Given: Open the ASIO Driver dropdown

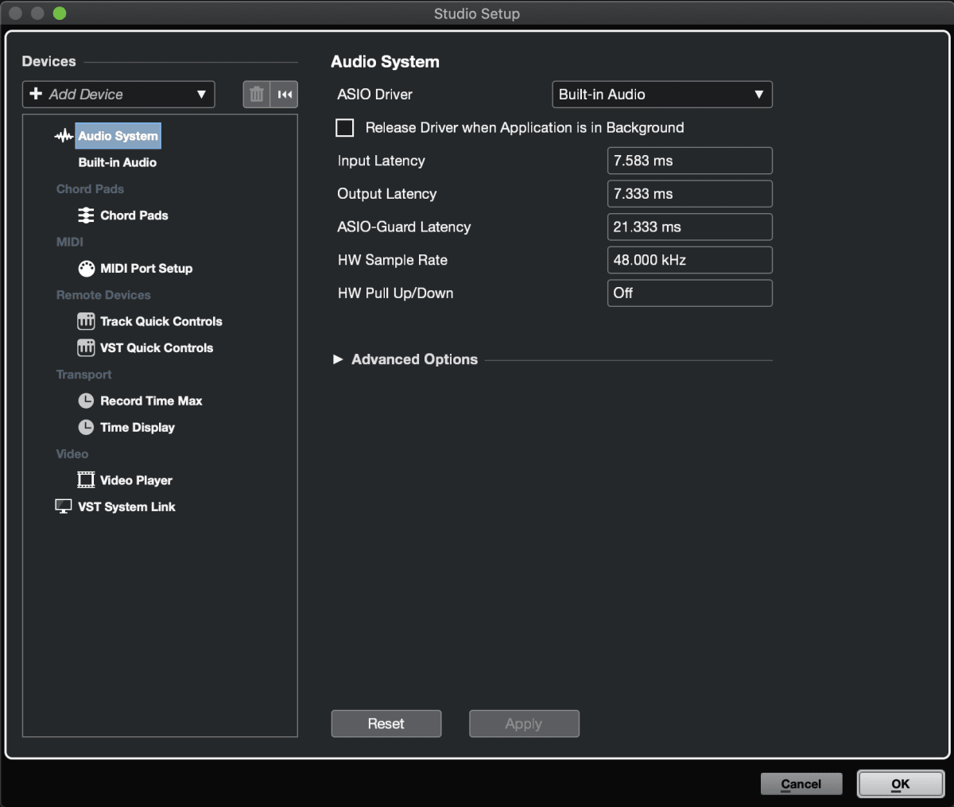Looking at the screenshot, I should [662, 95].
